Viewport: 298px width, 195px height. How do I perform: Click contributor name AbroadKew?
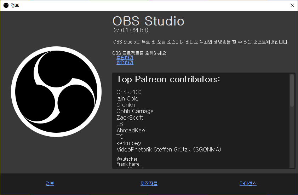pyautogui.click(x=131, y=130)
